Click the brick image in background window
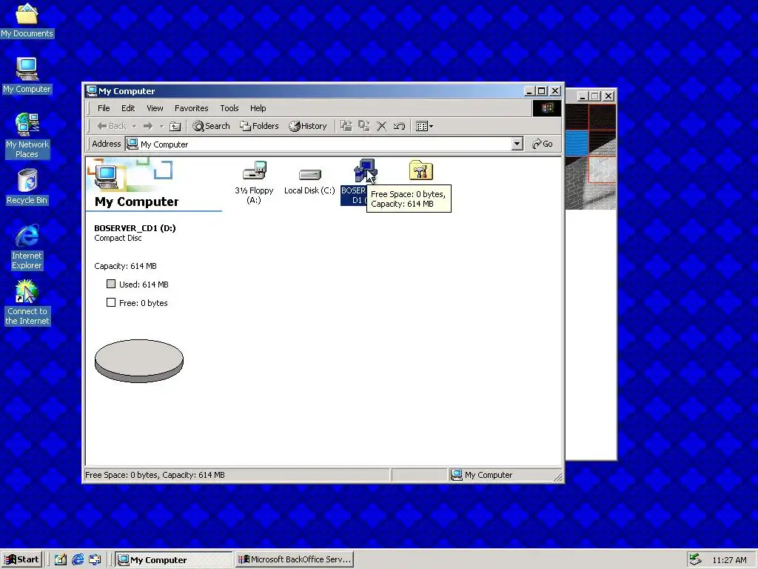Image resolution: width=758 pixels, height=569 pixels. (x=590, y=156)
